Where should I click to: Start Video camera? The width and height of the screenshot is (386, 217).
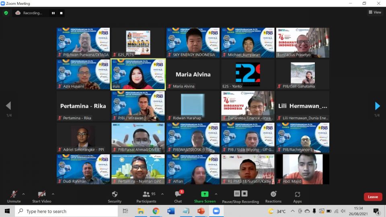click(x=41, y=196)
